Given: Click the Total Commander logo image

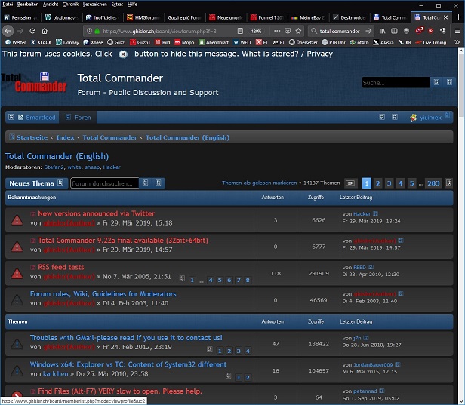Looking at the screenshot, I should pos(34,82).
